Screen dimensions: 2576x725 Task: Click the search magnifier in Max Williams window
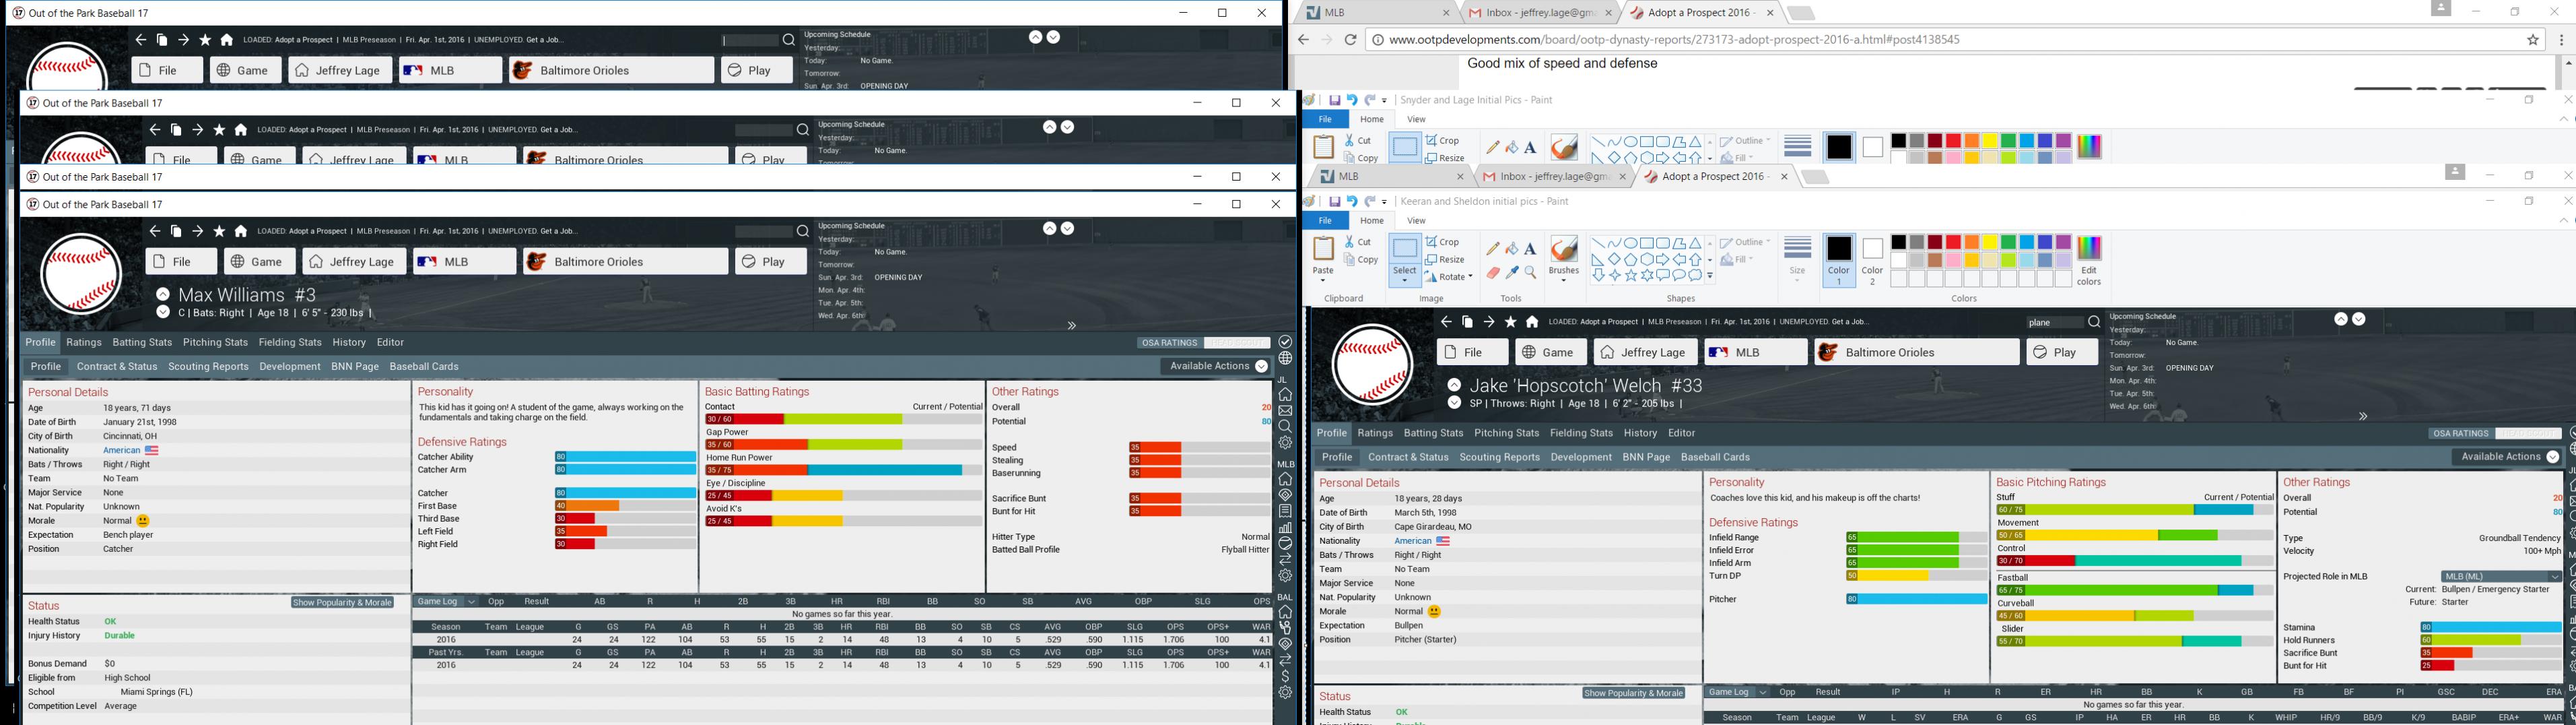pos(802,231)
